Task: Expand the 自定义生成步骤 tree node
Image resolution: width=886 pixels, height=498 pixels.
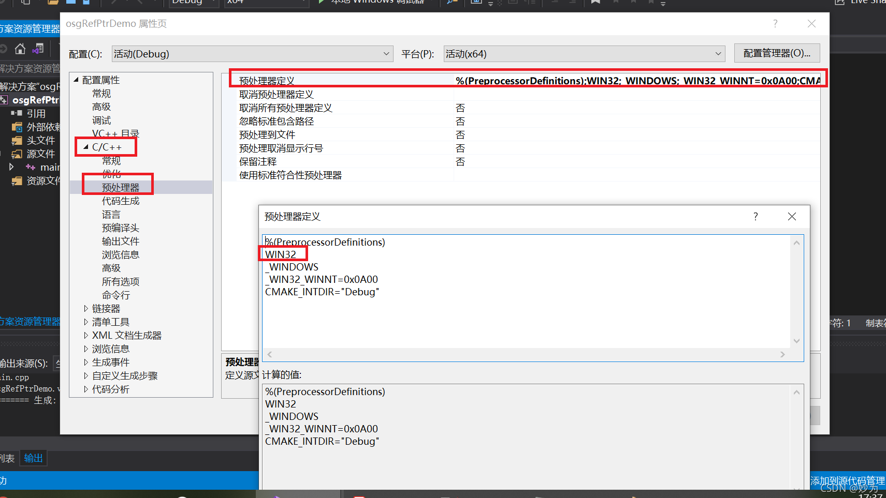Action: (86, 375)
